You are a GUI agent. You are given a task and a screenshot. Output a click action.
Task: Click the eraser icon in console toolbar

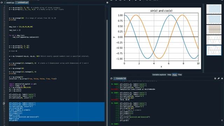point(218,78)
